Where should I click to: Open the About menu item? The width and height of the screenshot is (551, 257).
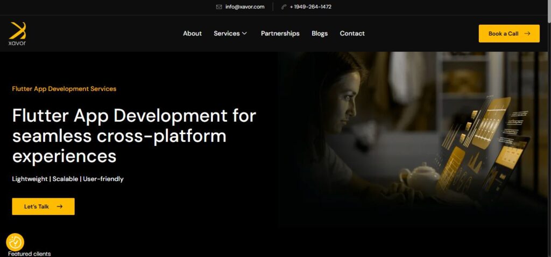(192, 33)
